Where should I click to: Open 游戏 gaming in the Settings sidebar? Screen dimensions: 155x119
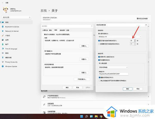[17, 53]
